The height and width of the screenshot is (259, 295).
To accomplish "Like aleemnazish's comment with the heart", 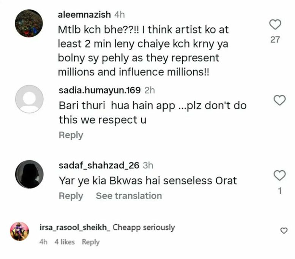I will (275, 25).
